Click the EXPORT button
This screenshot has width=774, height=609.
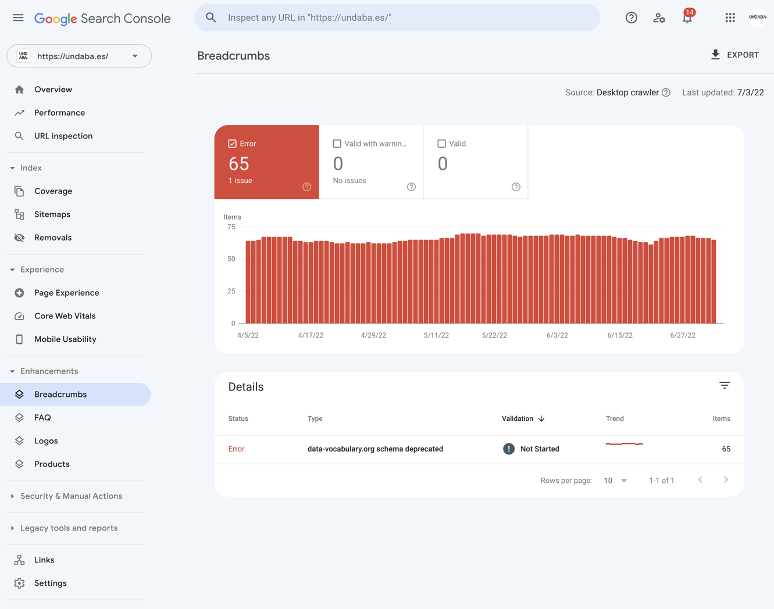coord(734,55)
